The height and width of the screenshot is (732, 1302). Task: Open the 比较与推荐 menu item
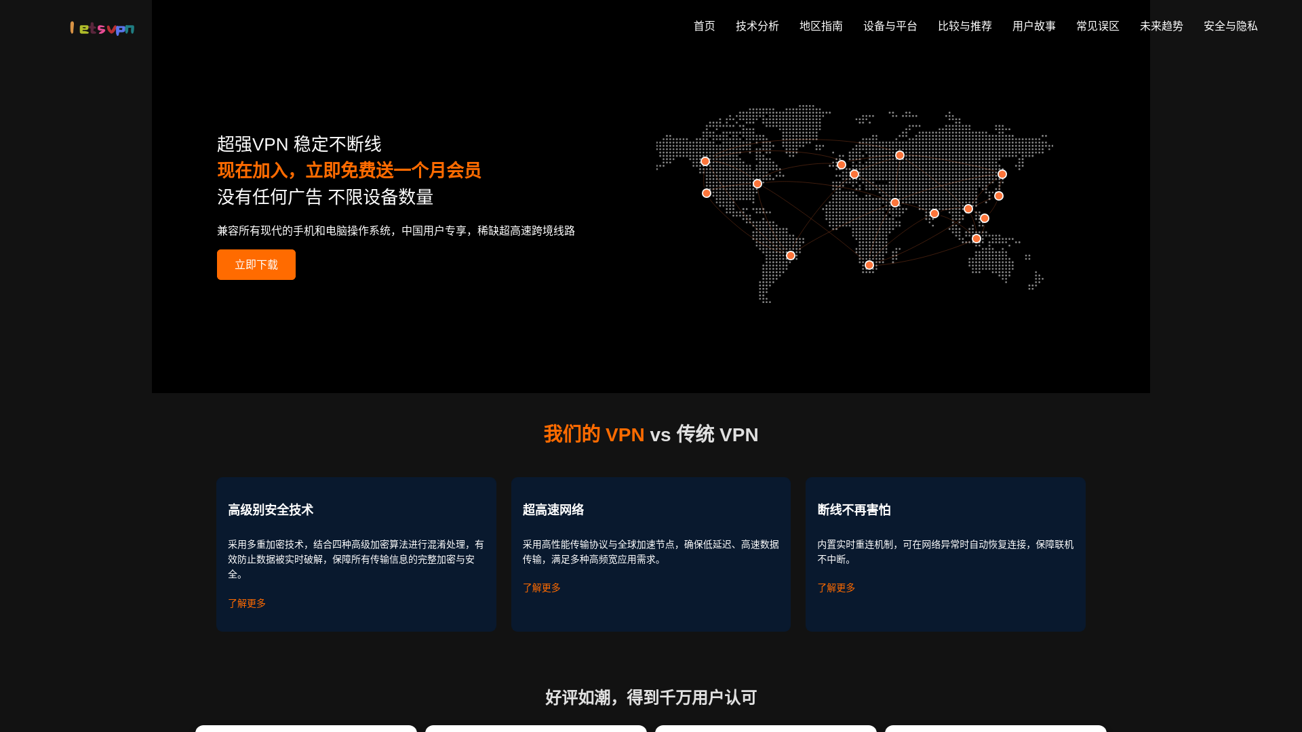(x=964, y=26)
